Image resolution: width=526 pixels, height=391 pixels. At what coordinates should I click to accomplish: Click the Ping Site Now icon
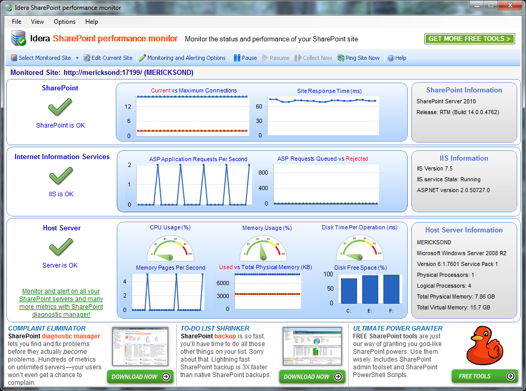tap(341, 58)
